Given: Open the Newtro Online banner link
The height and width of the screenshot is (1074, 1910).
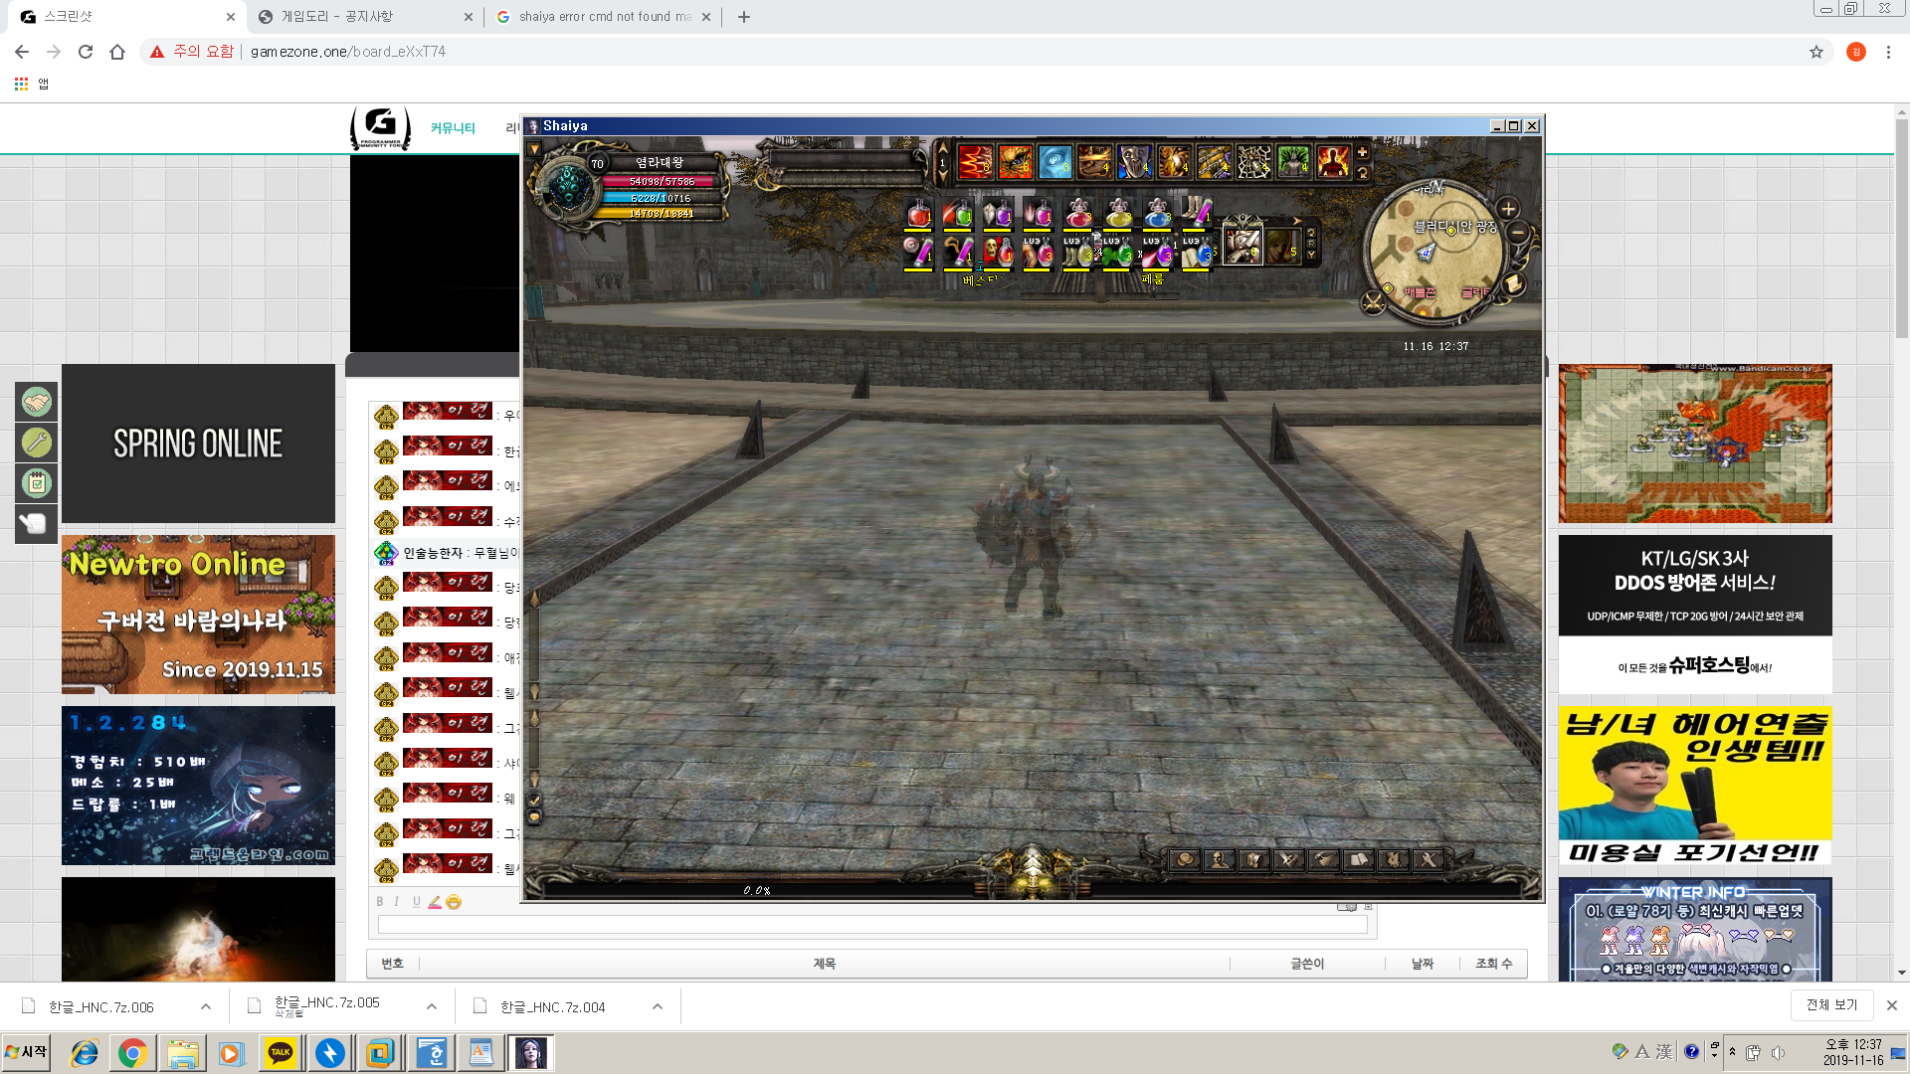Looking at the screenshot, I should [198, 615].
